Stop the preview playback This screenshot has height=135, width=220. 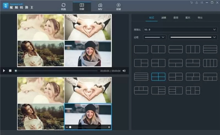[x=10, y=71]
